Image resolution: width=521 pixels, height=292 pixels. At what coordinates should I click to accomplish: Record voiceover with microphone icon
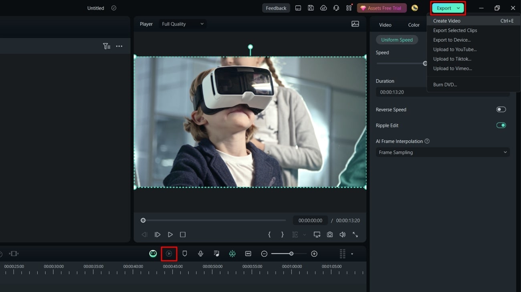tap(201, 254)
